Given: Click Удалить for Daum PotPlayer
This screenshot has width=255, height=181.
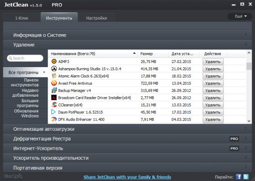Looking at the screenshot, I should (x=213, y=112).
